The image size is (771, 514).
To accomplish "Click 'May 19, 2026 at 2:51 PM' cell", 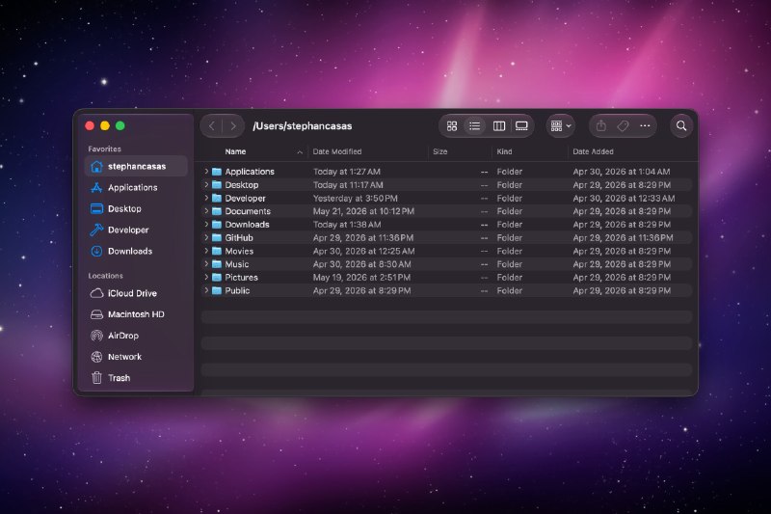I will (x=361, y=278).
